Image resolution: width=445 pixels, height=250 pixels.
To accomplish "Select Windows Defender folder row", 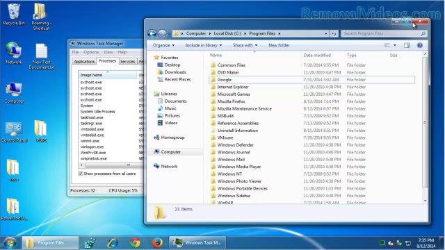I will pyautogui.click(x=312, y=145).
